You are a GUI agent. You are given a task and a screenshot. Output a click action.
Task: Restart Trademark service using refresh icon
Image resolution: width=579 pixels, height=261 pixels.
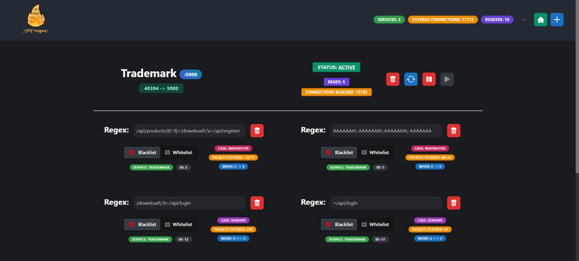point(411,79)
